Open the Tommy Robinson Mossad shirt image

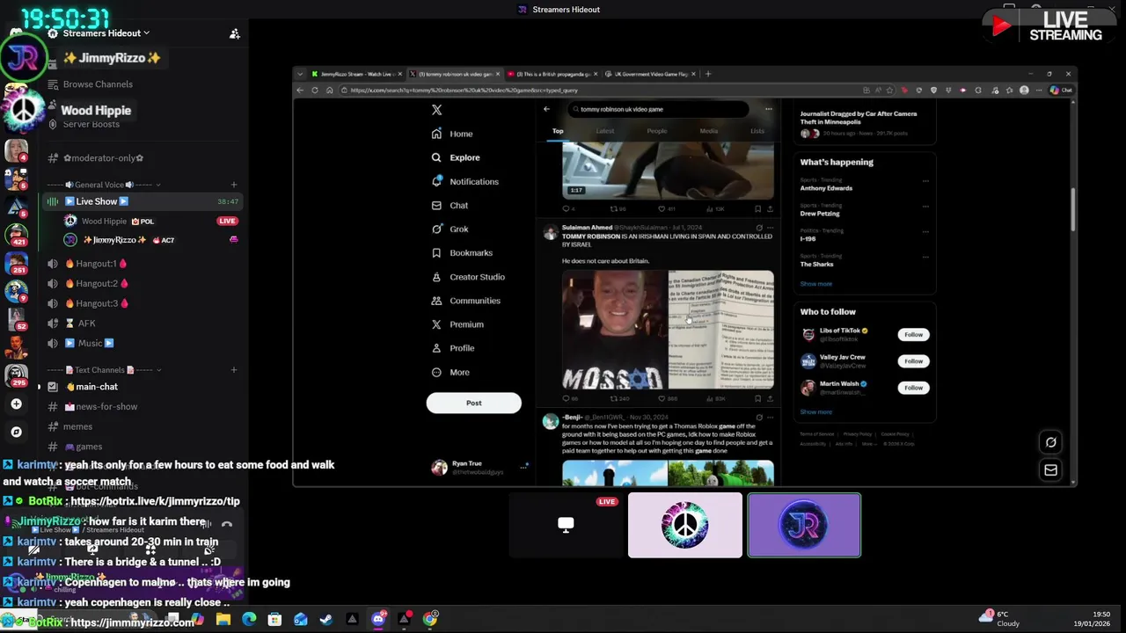click(615, 330)
